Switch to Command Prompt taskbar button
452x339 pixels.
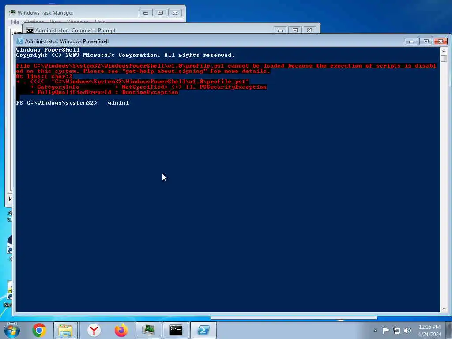(x=176, y=330)
